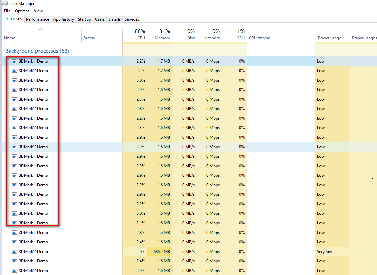Viewport: 377px width, 275px height.
Task: Click icon of the 3.0% CPU, 1.7 MB process
Action: pos(14,80)
